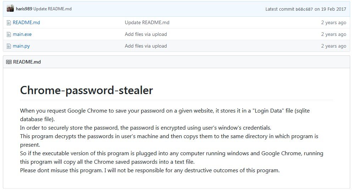352x190 pixels.
Task: Click the main.py file icon
Action: pos(9,46)
